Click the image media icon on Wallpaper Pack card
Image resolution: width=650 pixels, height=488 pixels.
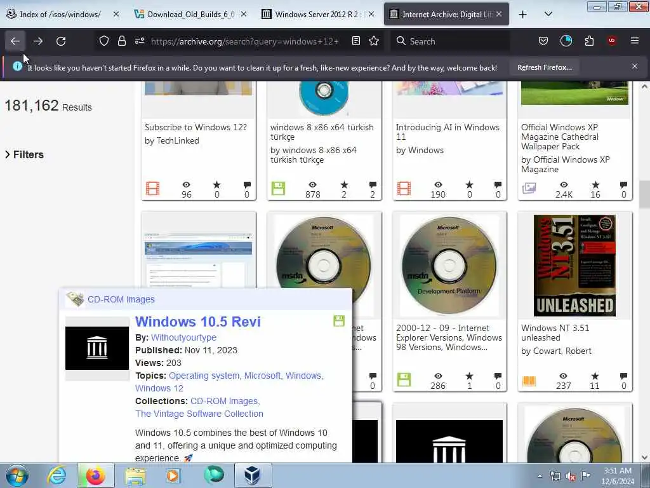point(529,189)
